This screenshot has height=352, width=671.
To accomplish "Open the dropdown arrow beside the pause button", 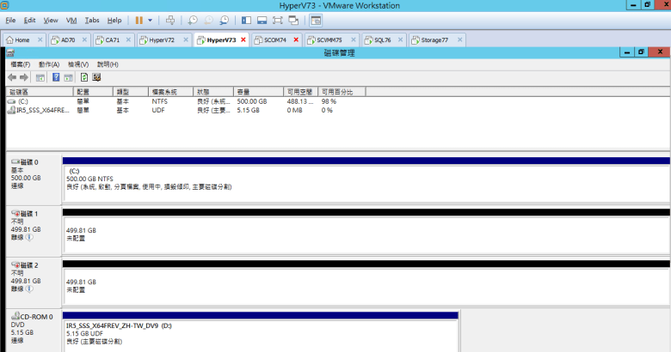I will coord(151,19).
